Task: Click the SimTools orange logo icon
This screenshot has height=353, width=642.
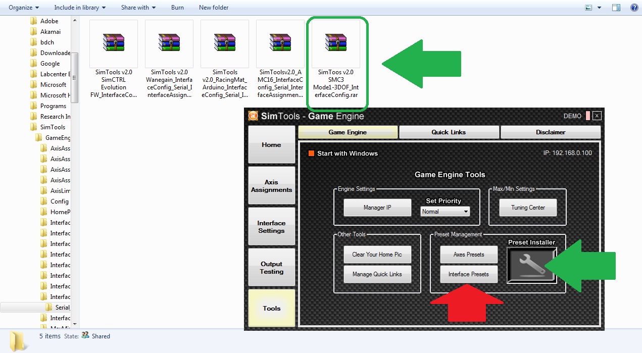Action: click(x=253, y=116)
